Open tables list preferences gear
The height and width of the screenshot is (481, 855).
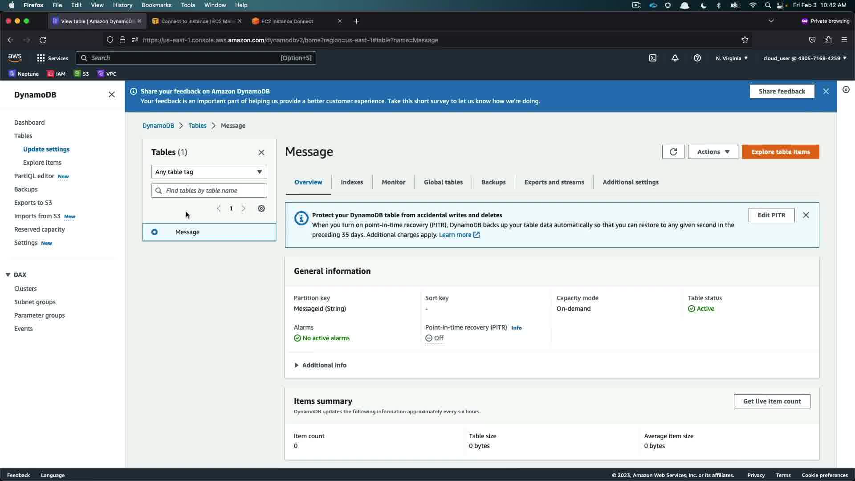[x=261, y=208]
